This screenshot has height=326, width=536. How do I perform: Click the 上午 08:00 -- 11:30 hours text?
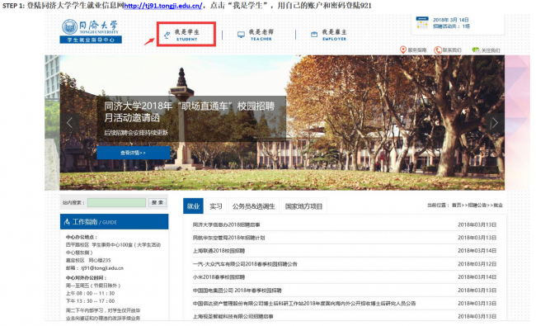[x=90, y=293]
